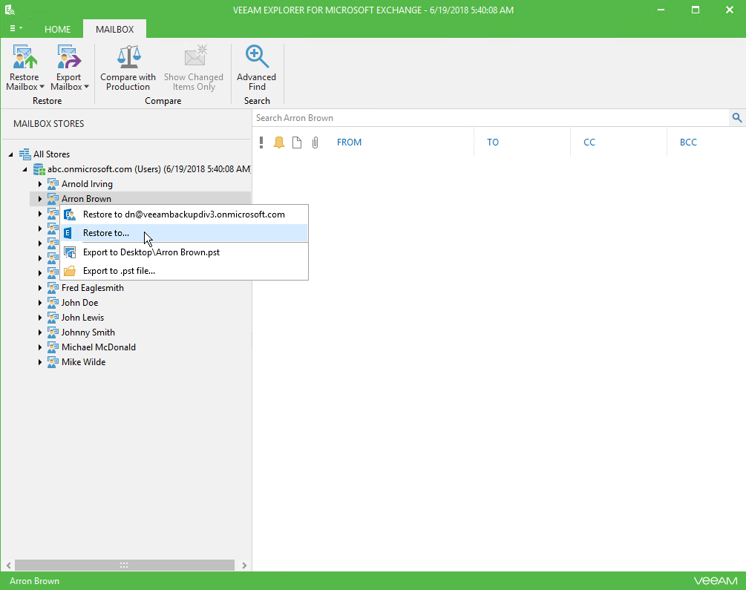Select John Lewis in tree
The width and height of the screenshot is (746, 590).
(x=82, y=318)
